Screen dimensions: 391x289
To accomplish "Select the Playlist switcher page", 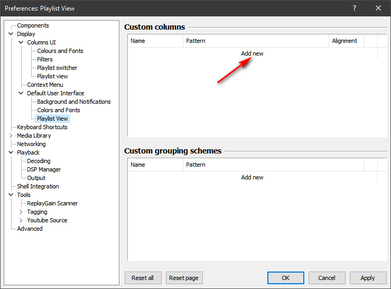I will (57, 68).
